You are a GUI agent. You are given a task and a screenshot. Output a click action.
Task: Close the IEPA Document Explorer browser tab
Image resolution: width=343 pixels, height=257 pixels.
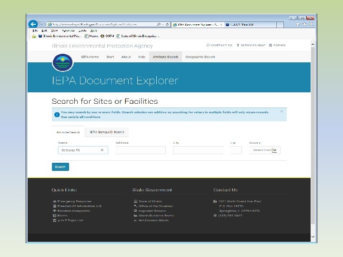pos(221,25)
